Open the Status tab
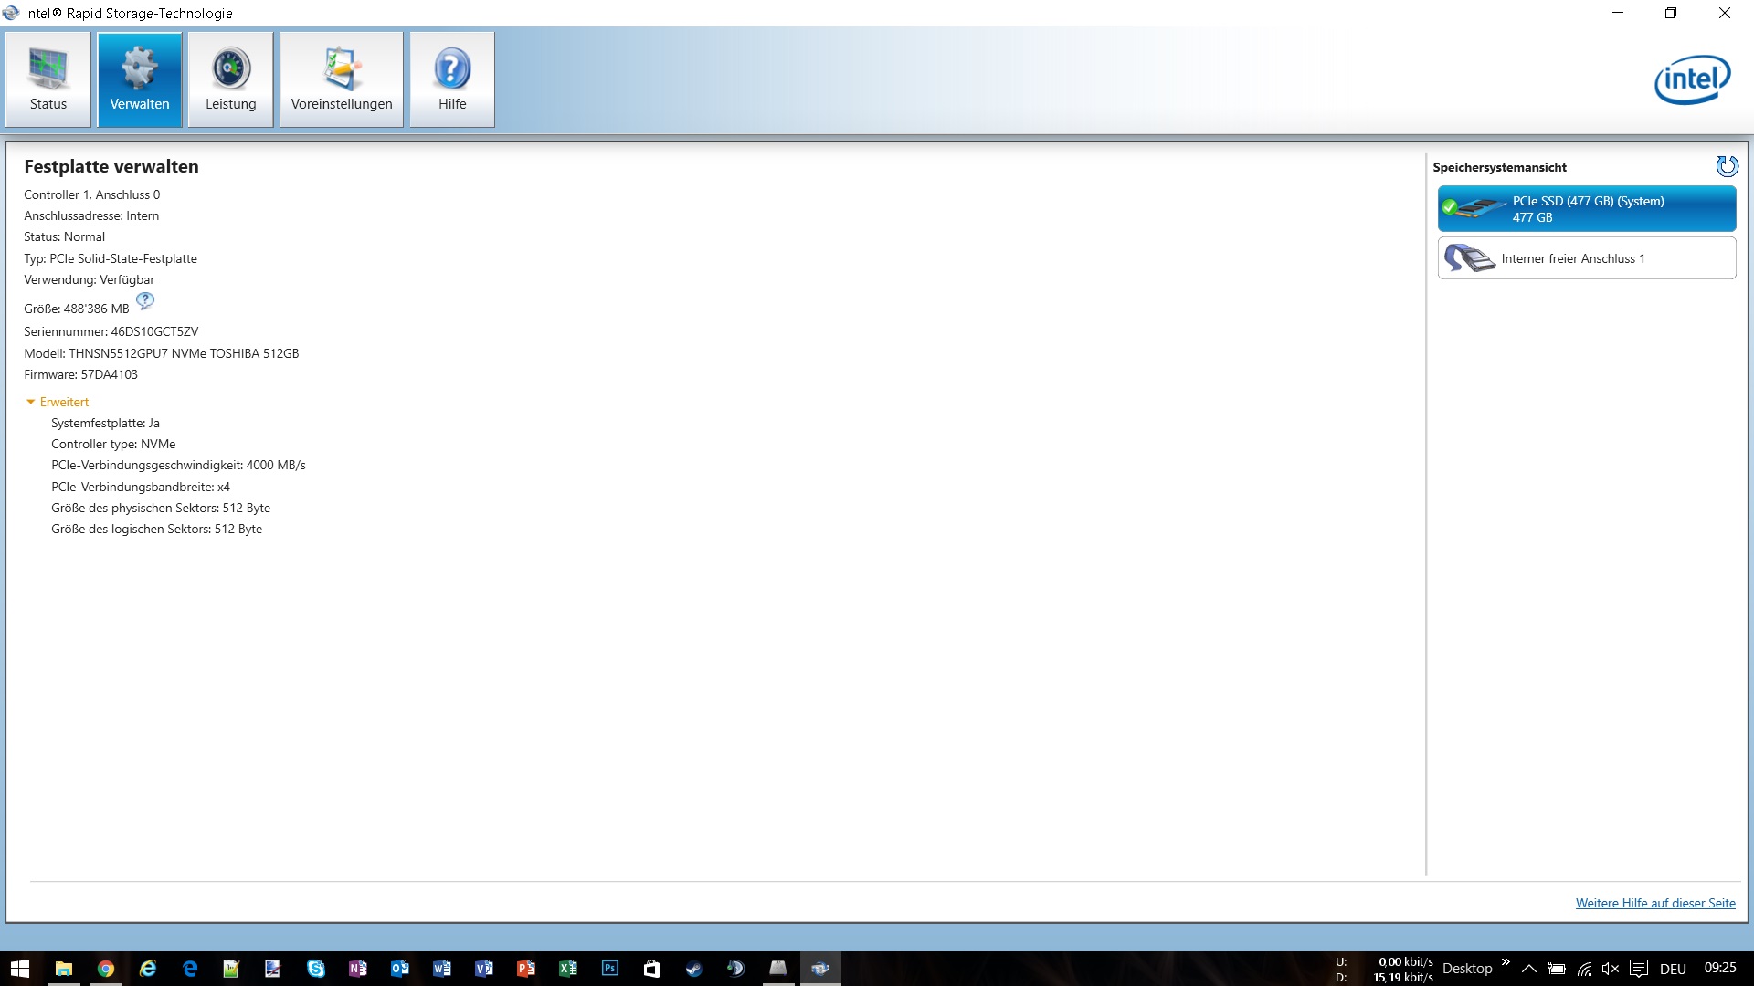1754x986 pixels. coord(48,80)
